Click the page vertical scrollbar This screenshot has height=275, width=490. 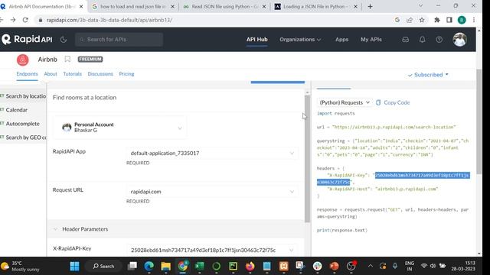tap(479, 121)
